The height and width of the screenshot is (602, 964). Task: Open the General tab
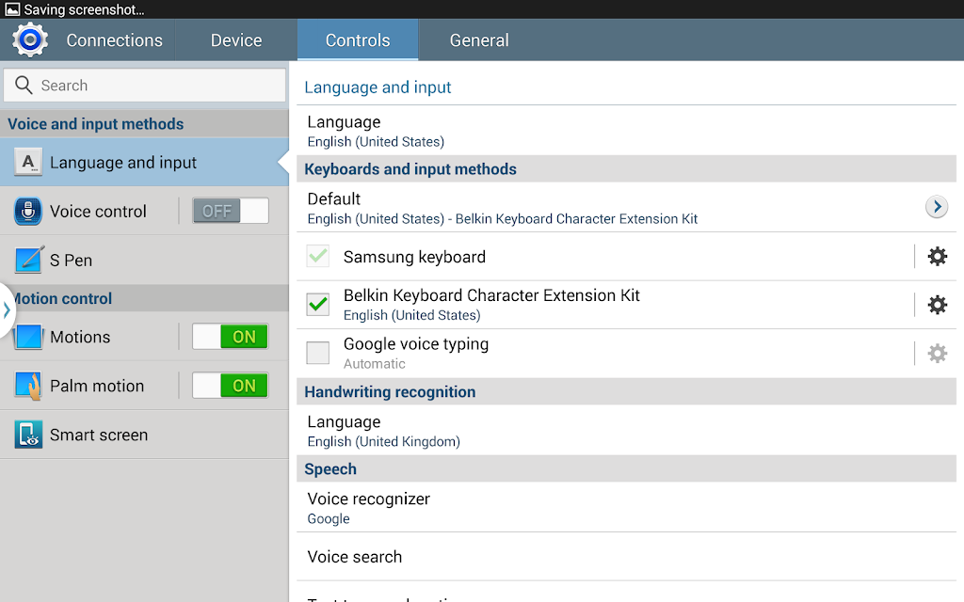[479, 40]
